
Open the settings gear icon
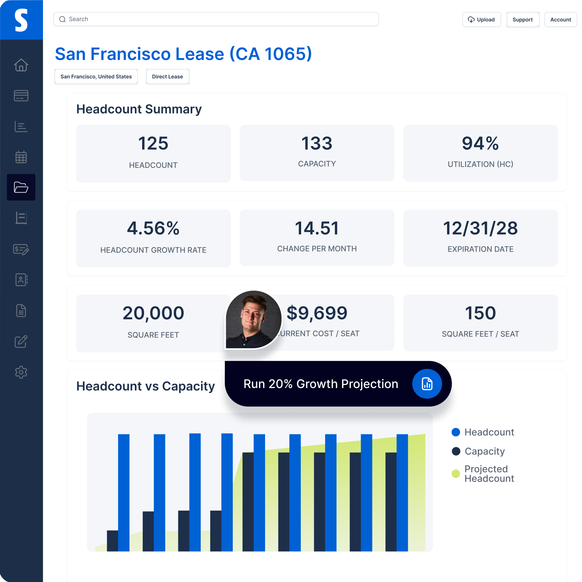point(21,372)
